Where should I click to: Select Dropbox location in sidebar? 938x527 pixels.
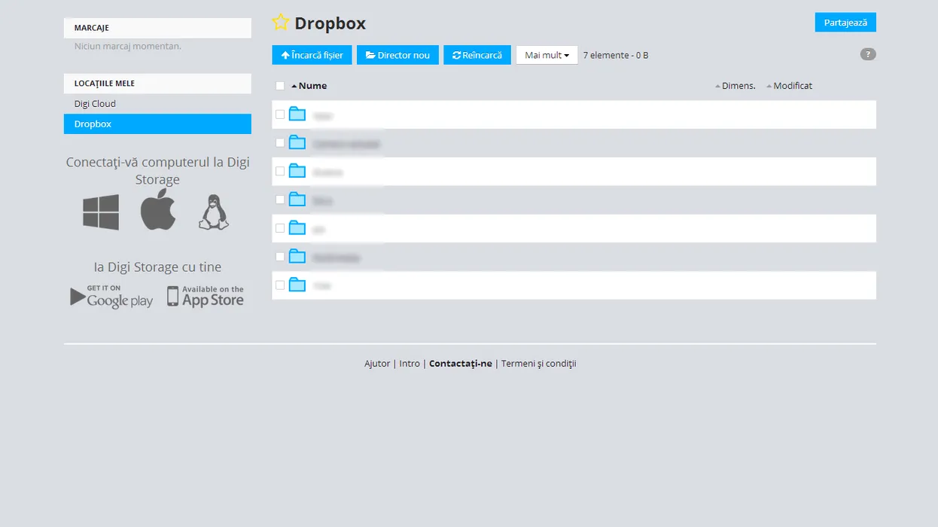click(x=93, y=124)
